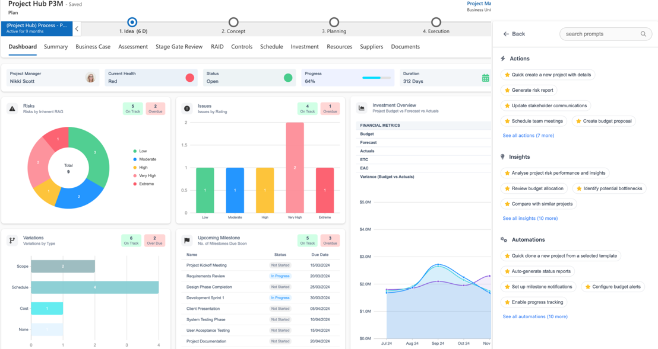
Task: Click the green calendar icon in Duration
Action: pyautogui.click(x=486, y=78)
